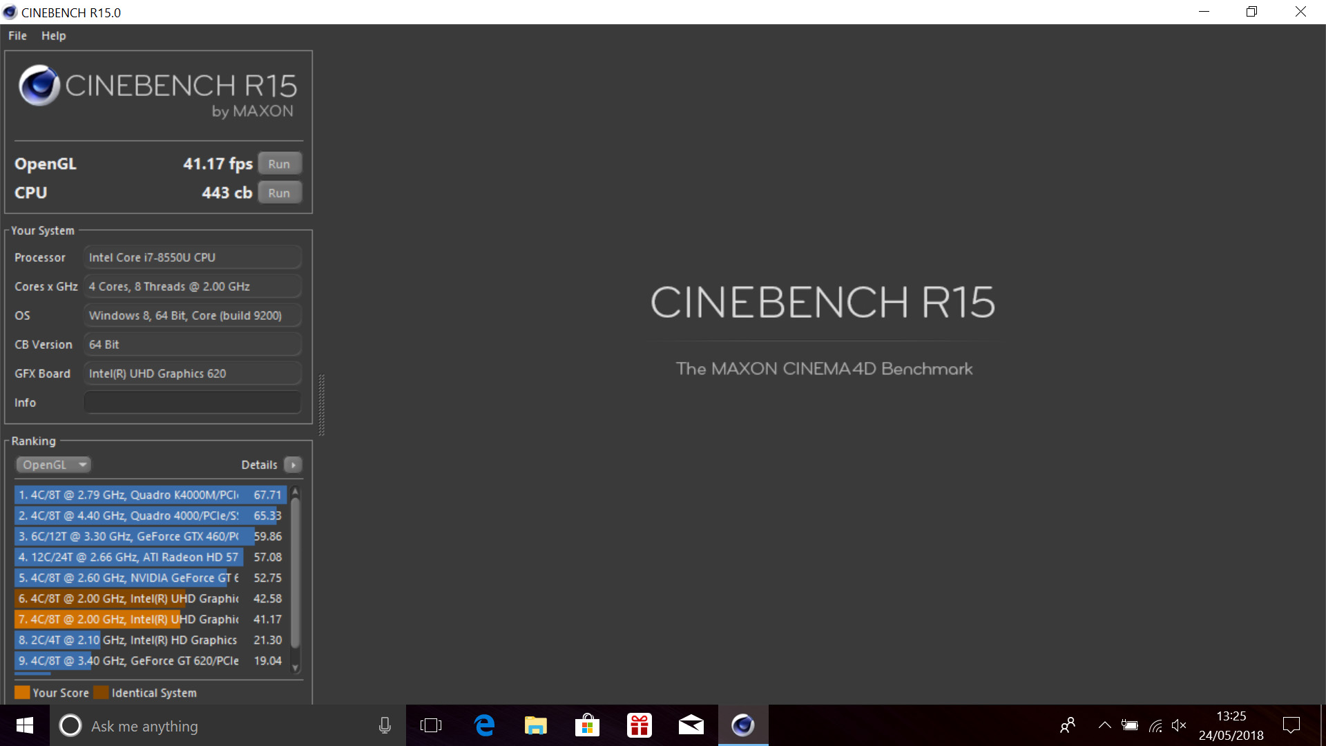Click the microphone icon in the search box

click(385, 725)
